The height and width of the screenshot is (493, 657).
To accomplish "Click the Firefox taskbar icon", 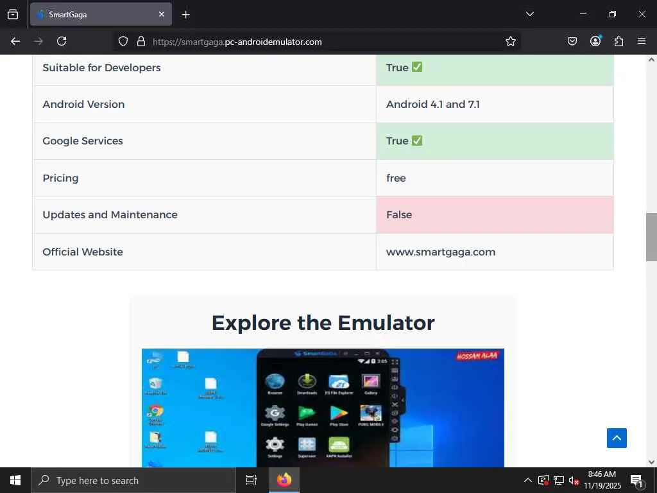I will pos(284,480).
